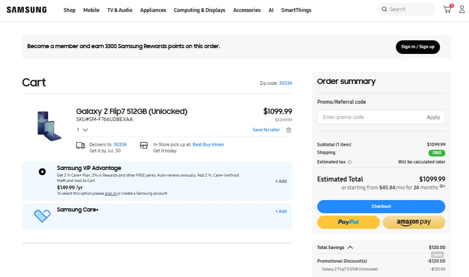Pay with the PayPal button
Screen dimensions: 469x277
click(348, 222)
